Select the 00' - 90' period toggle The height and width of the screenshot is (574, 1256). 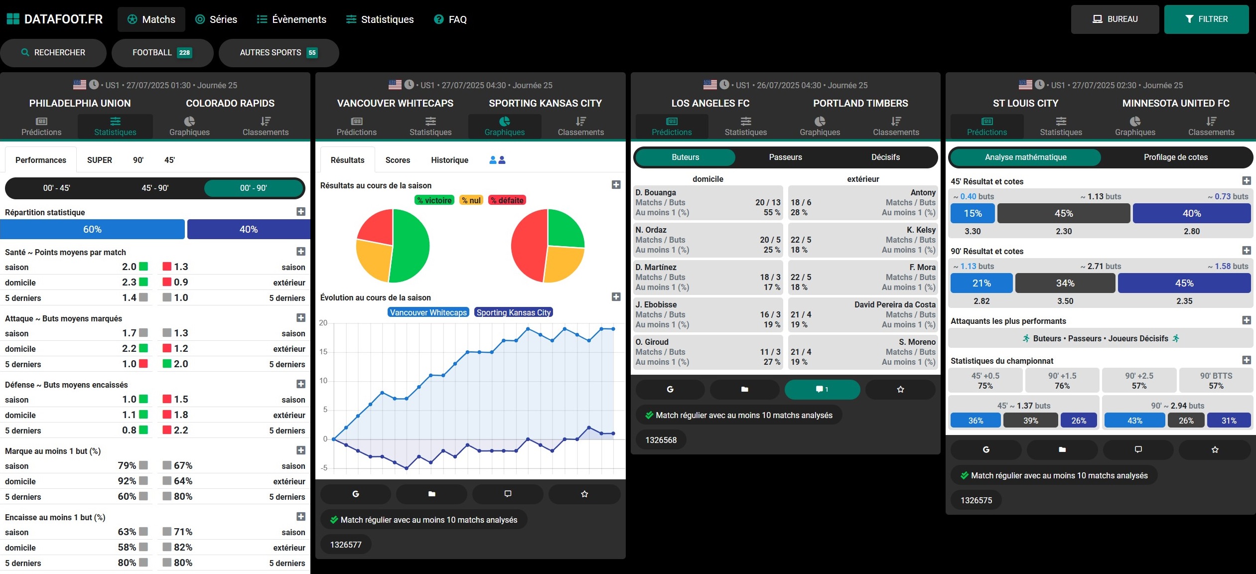254,188
